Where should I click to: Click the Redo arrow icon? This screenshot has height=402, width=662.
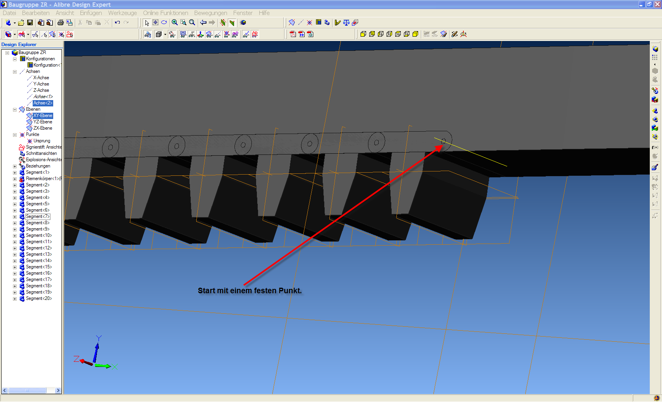point(126,22)
